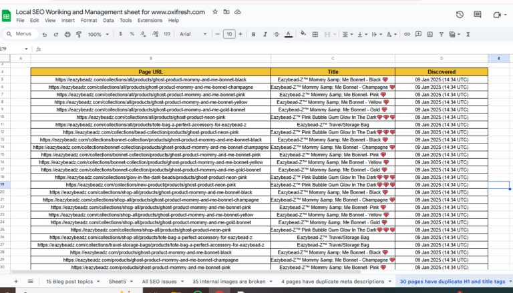Click the font size input field

(229, 34)
